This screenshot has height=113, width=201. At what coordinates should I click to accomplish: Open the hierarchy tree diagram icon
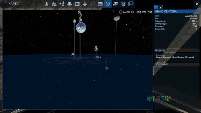click(62, 4)
